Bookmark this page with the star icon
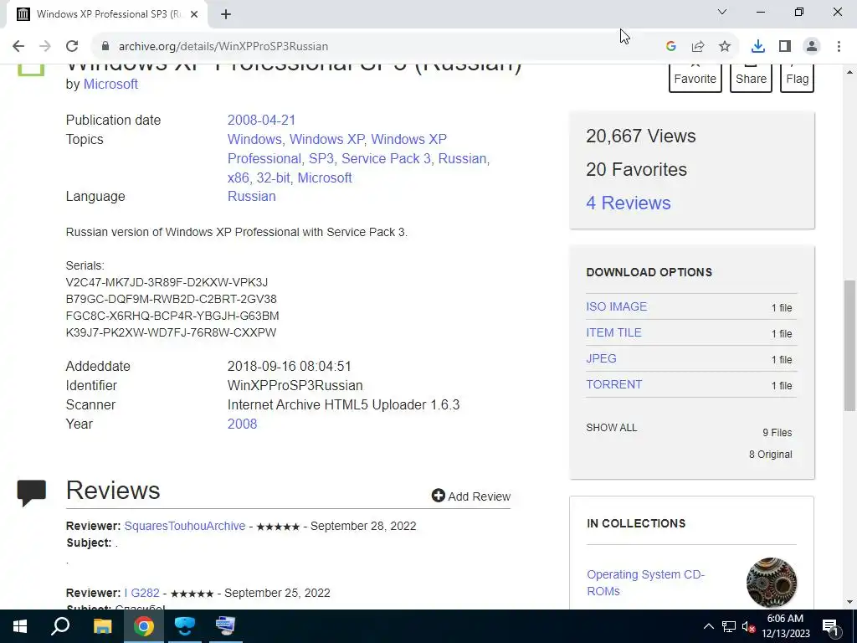The height and width of the screenshot is (643, 857). 725,47
